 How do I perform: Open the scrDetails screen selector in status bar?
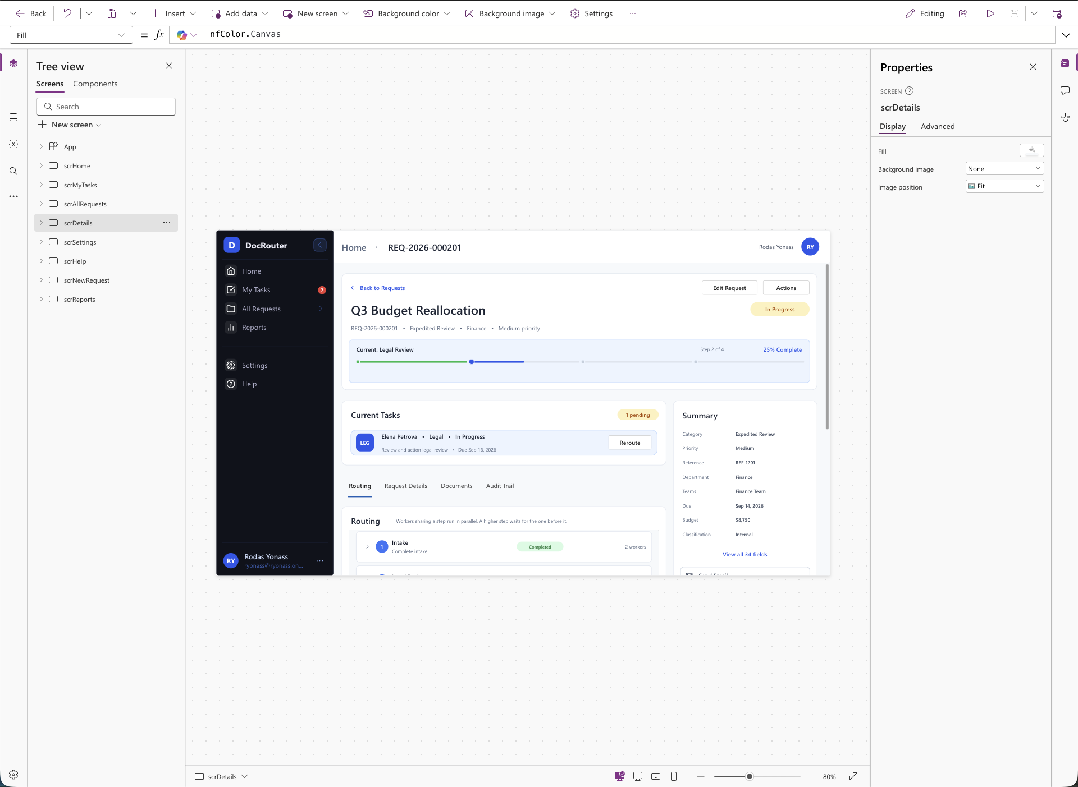(x=221, y=776)
